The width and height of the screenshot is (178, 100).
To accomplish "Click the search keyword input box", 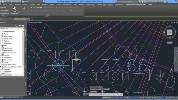I will (x=128, y=2).
